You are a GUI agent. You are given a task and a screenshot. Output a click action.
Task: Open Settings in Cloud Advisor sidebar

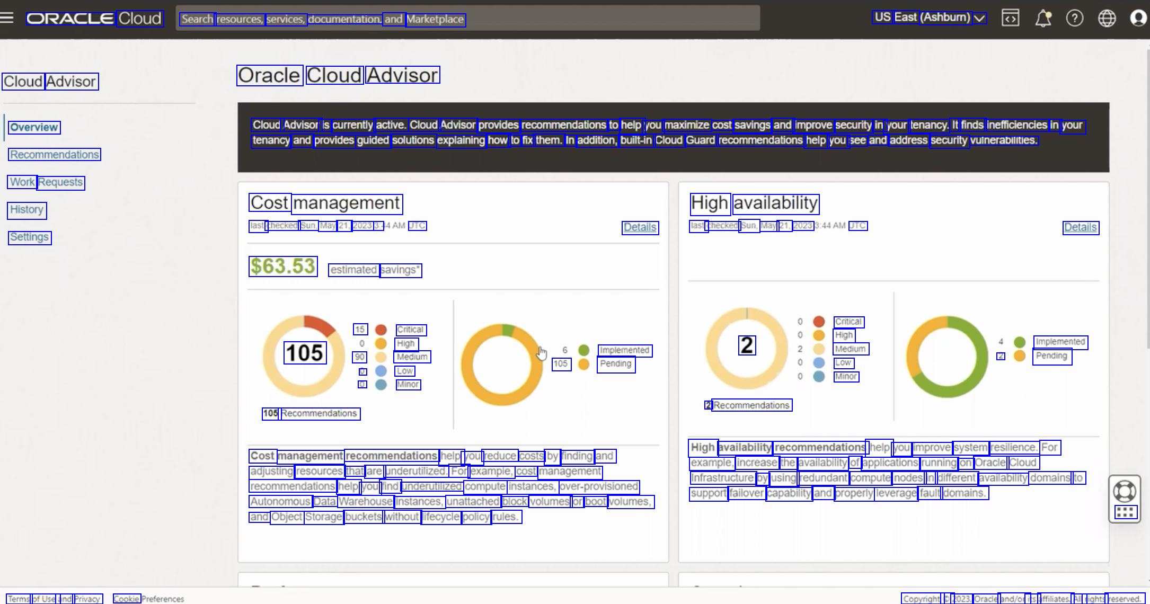point(30,237)
